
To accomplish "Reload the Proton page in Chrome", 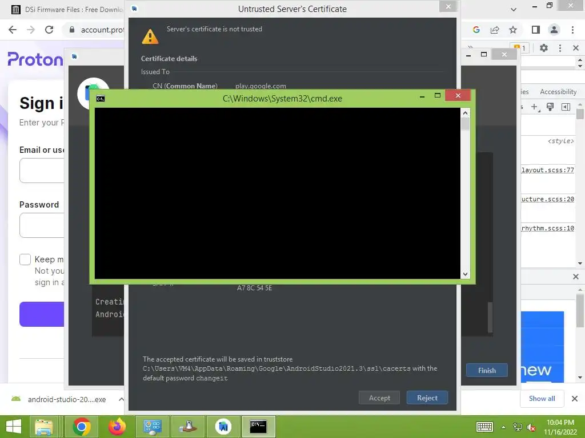I will (49, 30).
